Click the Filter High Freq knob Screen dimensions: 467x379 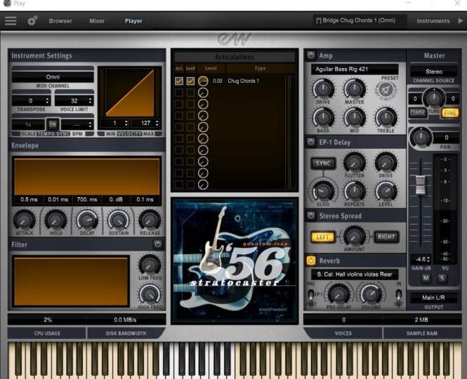tap(150, 294)
